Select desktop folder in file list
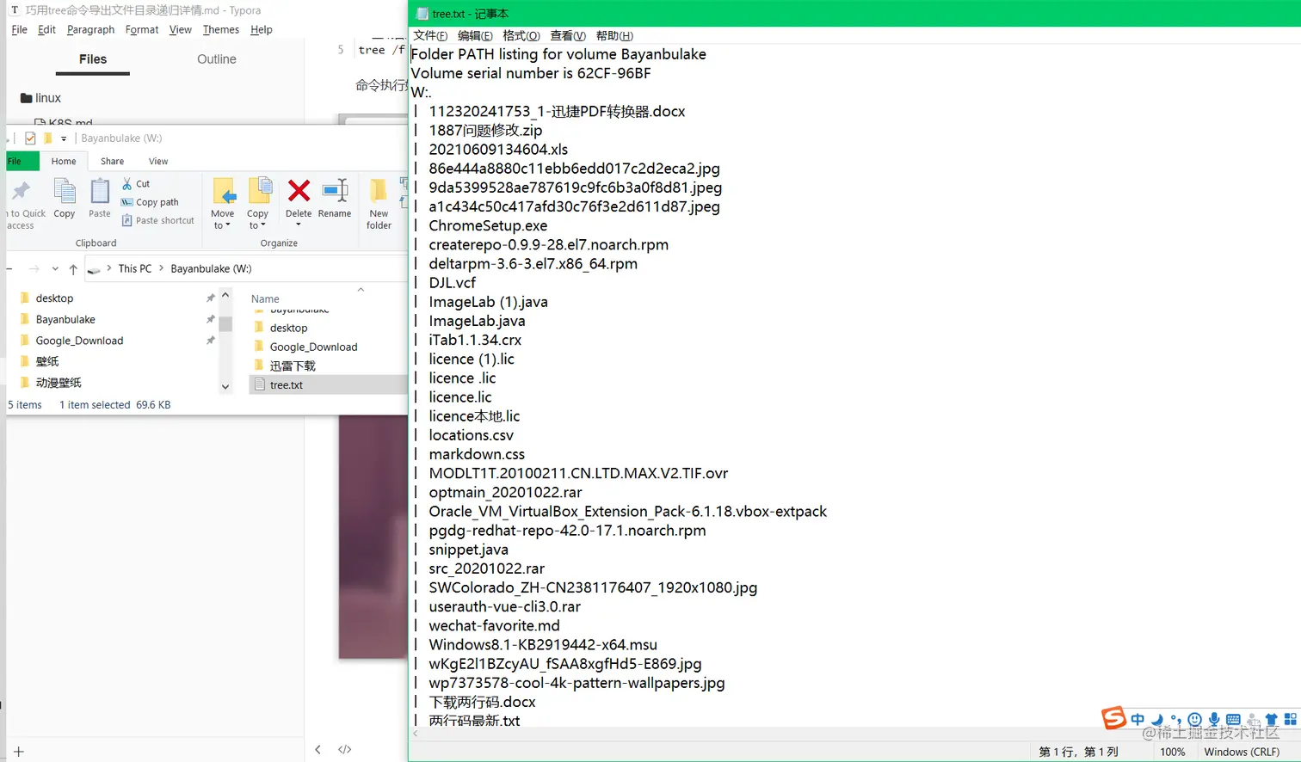Viewport: 1301px width, 762px height. click(x=288, y=328)
